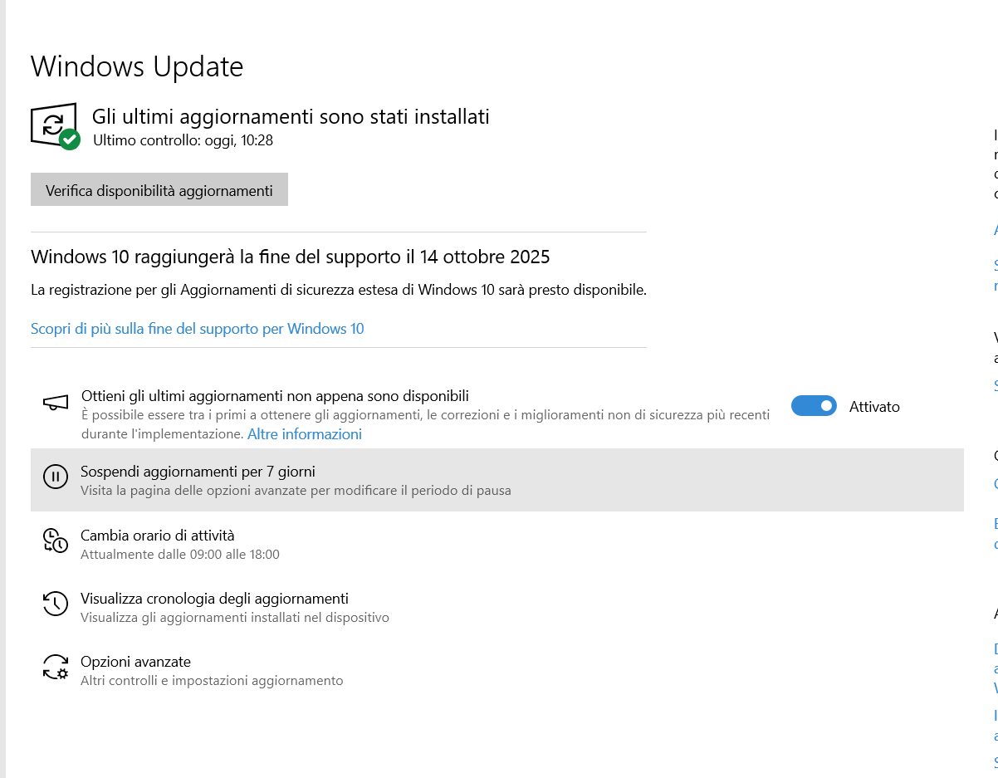Viewport: 998px width, 778px height.
Task: Click the Altre informazioni link
Action: tap(304, 434)
